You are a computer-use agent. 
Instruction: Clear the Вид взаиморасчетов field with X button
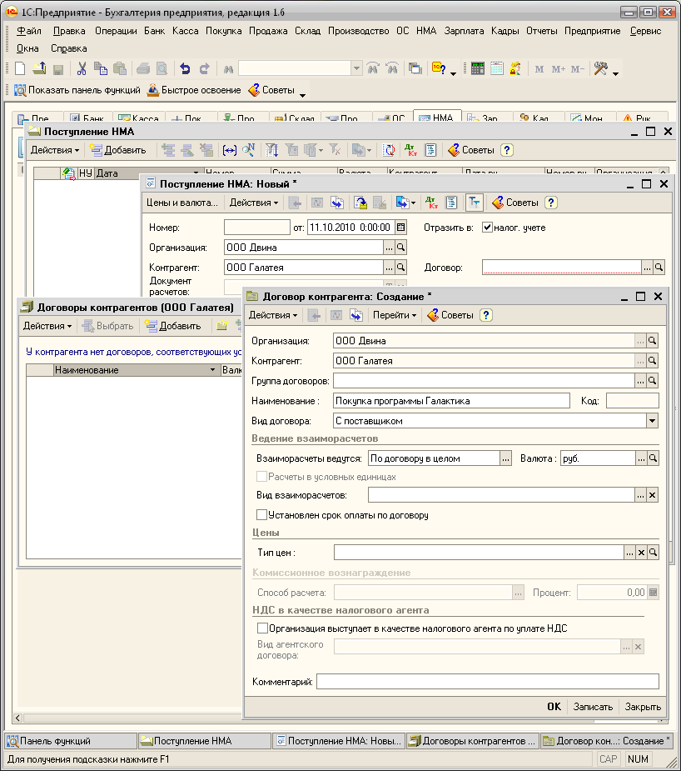pos(652,495)
